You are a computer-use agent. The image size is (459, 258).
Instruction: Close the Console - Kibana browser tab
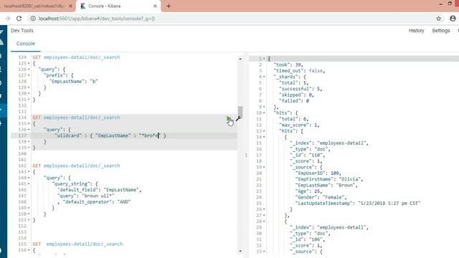click(155, 6)
